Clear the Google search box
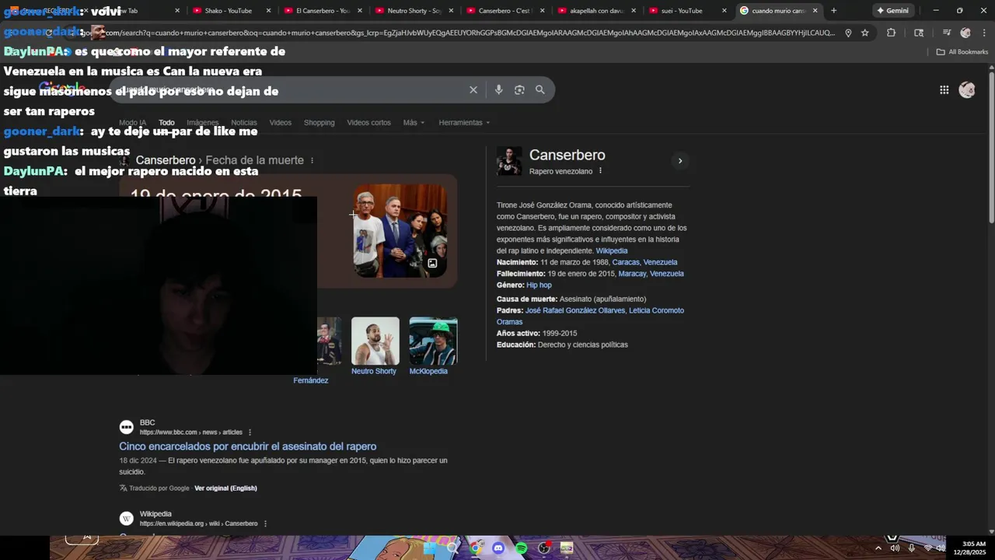This screenshot has height=560, width=995. (473, 89)
